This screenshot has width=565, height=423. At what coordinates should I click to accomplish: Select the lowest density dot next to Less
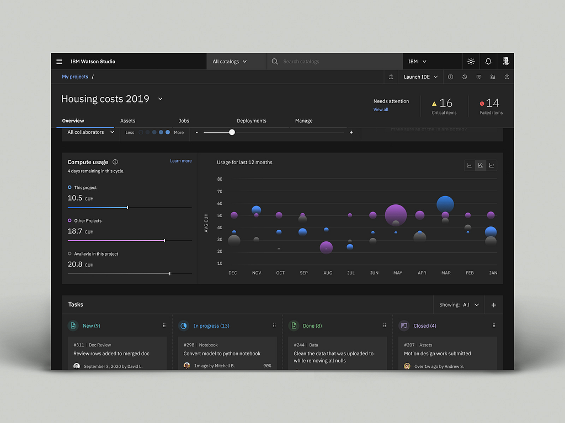[141, 132]
